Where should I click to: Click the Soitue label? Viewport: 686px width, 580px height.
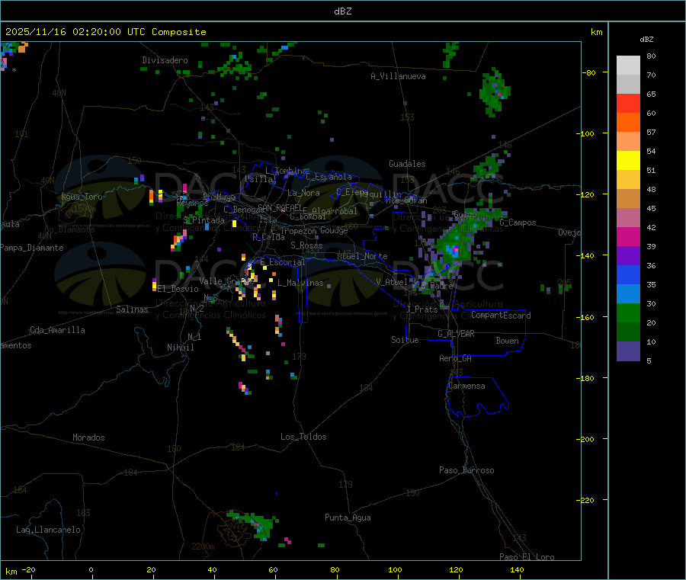point(406,340)
